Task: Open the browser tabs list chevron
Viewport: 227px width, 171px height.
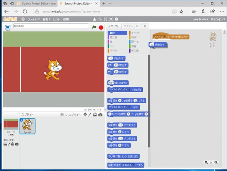Action: 110,3
